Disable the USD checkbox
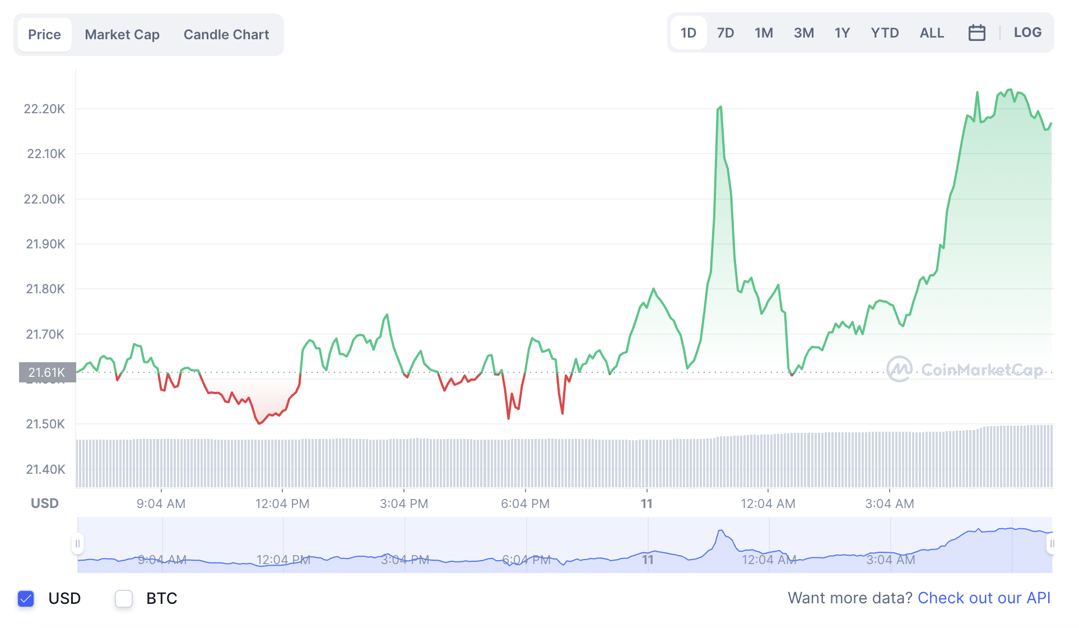This screenshot has width=1079, height=628. (24, 598)
